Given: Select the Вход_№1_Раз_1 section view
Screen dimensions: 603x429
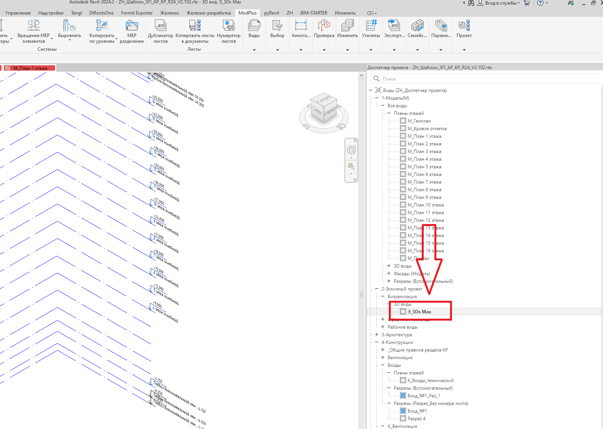Looking at the screenshot, I should (x=424, y=396).
